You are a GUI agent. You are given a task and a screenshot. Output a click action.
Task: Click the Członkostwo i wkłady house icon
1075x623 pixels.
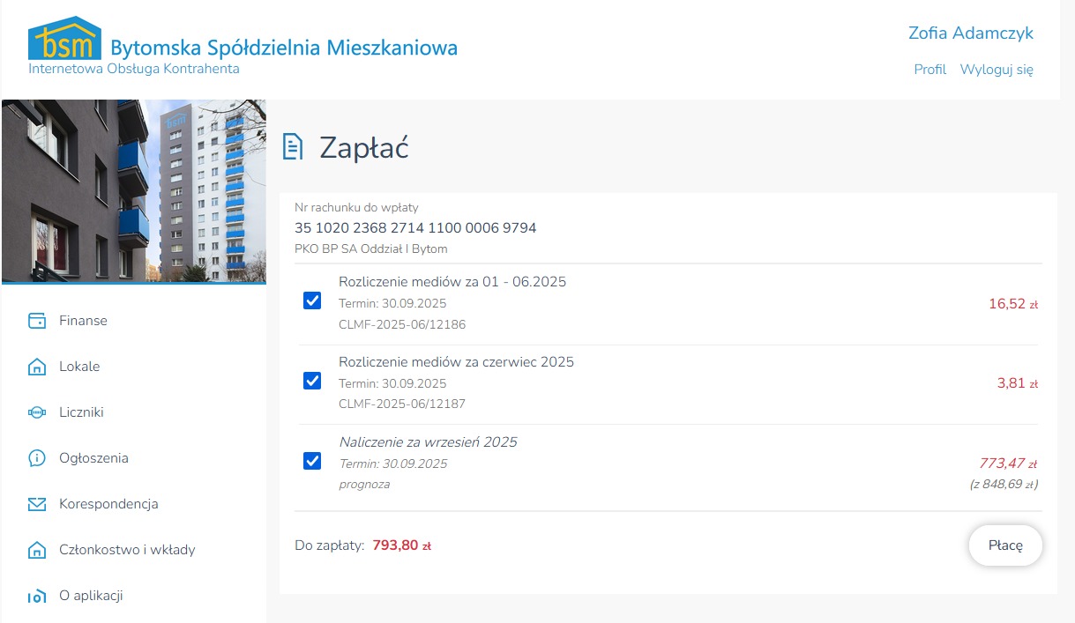[37, 550]
